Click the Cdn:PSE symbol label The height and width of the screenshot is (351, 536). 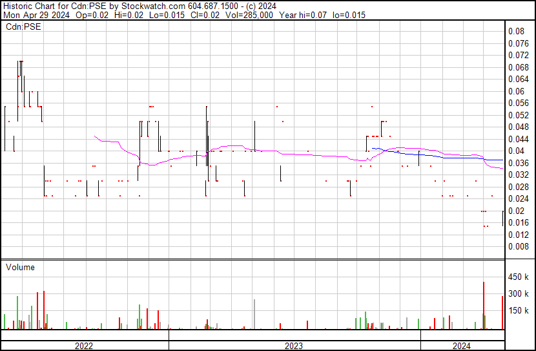pos(23,27)
